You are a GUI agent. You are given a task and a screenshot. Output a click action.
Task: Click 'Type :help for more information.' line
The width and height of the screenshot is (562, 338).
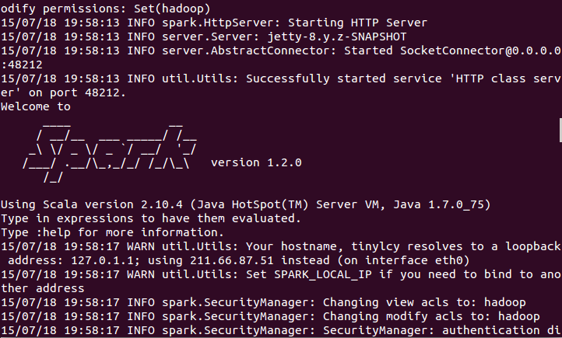[x=112, y=232]
